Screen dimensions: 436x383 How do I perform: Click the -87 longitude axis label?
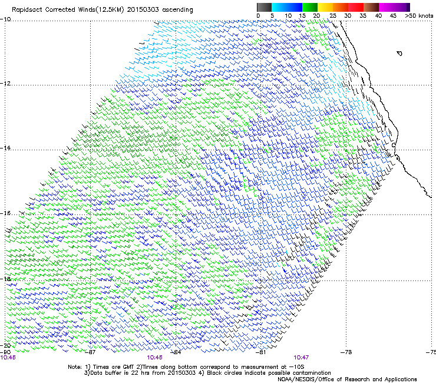coord(90,352)
